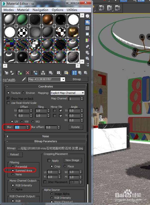Click the U Tiling spinner

[x=49, y=111]
